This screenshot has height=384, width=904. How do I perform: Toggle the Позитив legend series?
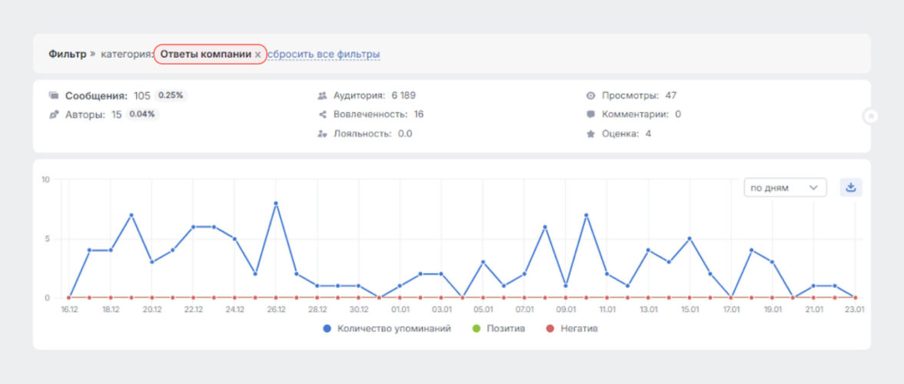tap(500, 329)
